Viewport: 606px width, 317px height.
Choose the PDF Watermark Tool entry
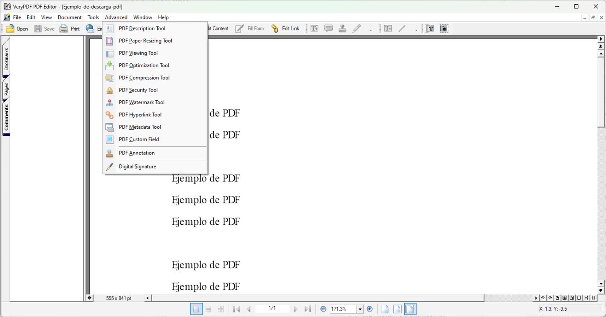[155, 102]
